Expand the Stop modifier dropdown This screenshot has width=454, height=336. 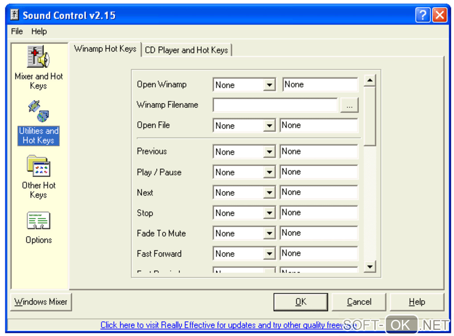tap(269, 213)
